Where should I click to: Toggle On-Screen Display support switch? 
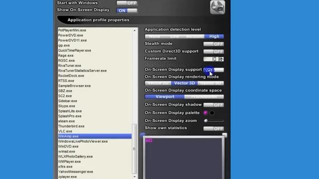click(x=214, y=70)
